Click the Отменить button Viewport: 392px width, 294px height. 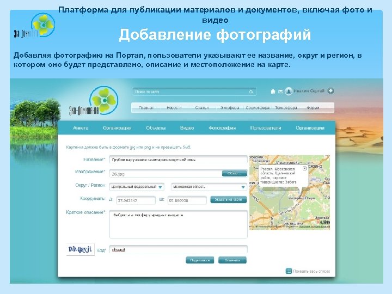tap(232, 260)
